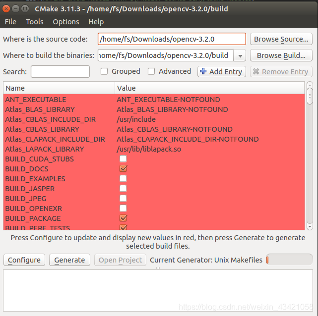This screenshot has width=318, height=316.
Task: Maximize the CMake window
Action: pyautogui.click(x=25, y=9)
